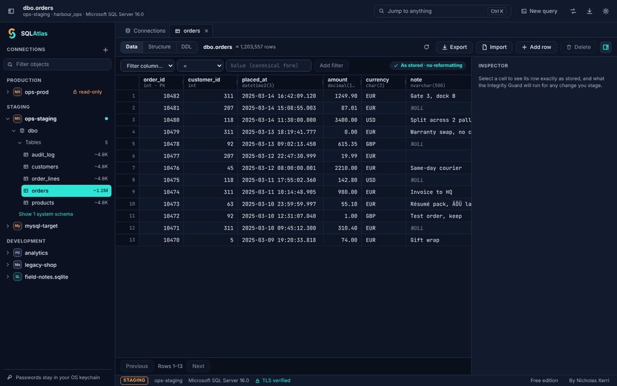Click the keychain key icon
The height and width of the screenshot is (386, 617).
tap(10, 377)
